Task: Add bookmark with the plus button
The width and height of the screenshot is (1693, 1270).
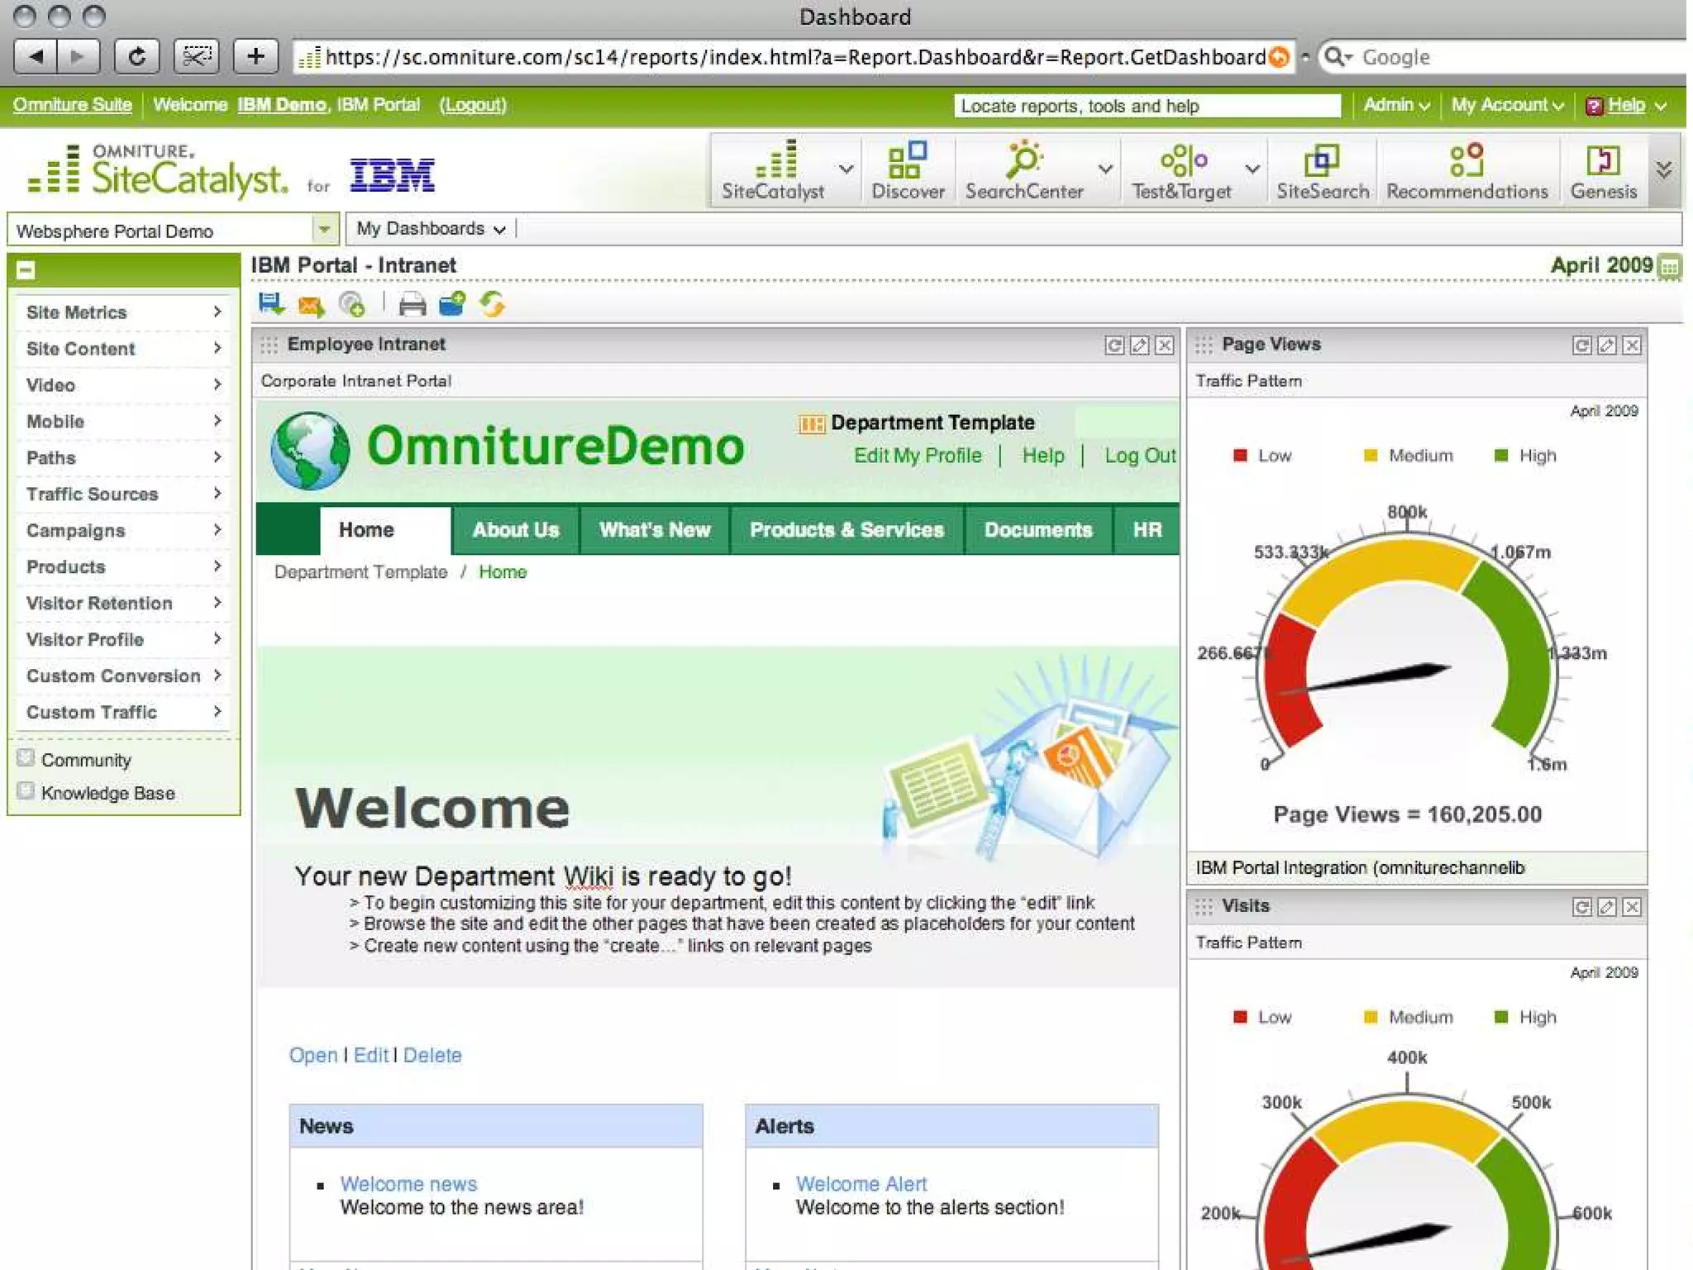Action: [255, 56]
